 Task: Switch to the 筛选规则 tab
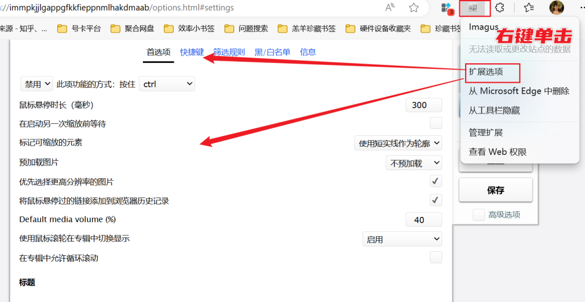click(229, 52)
